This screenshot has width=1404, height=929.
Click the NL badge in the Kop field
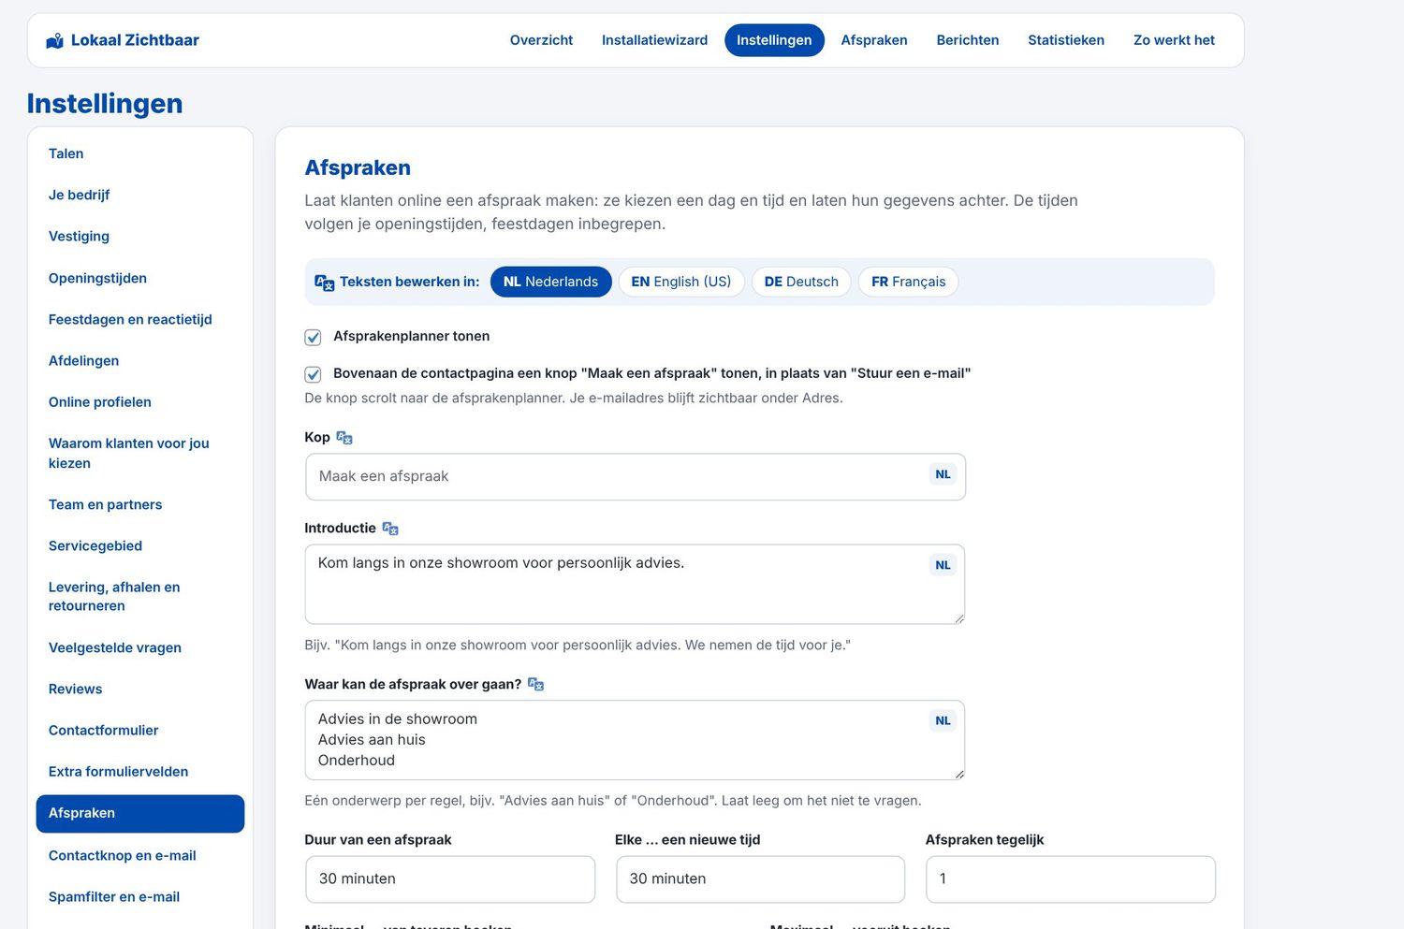943,474
